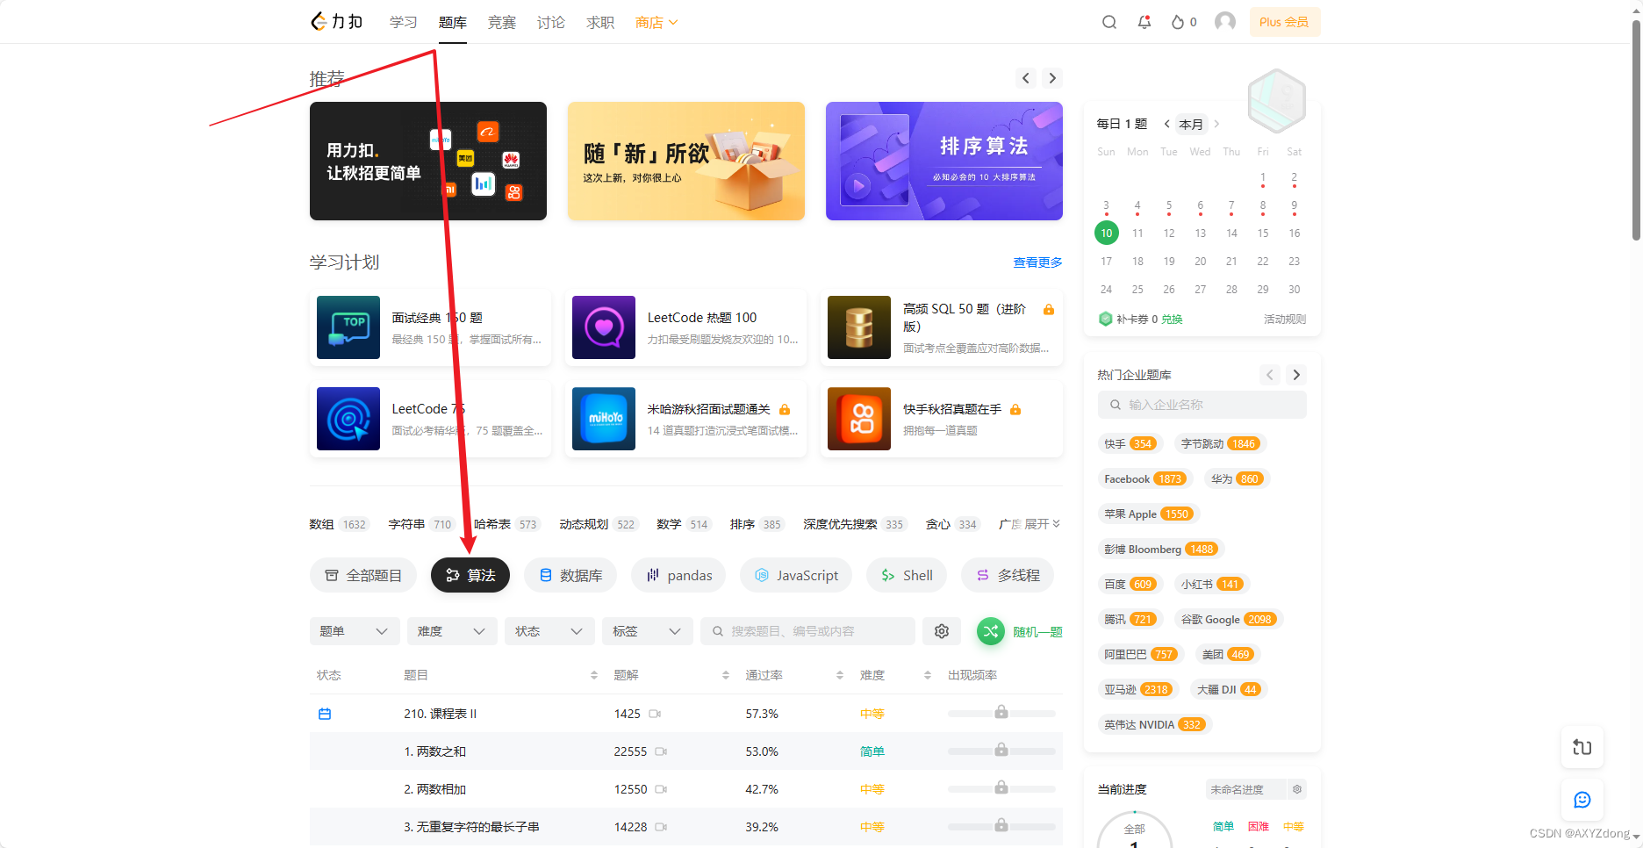This screenshot has height=848, width=1643.
Task: Open the 讨论 navigation tab
Action: pyautogui.click(x=551, y=22)
